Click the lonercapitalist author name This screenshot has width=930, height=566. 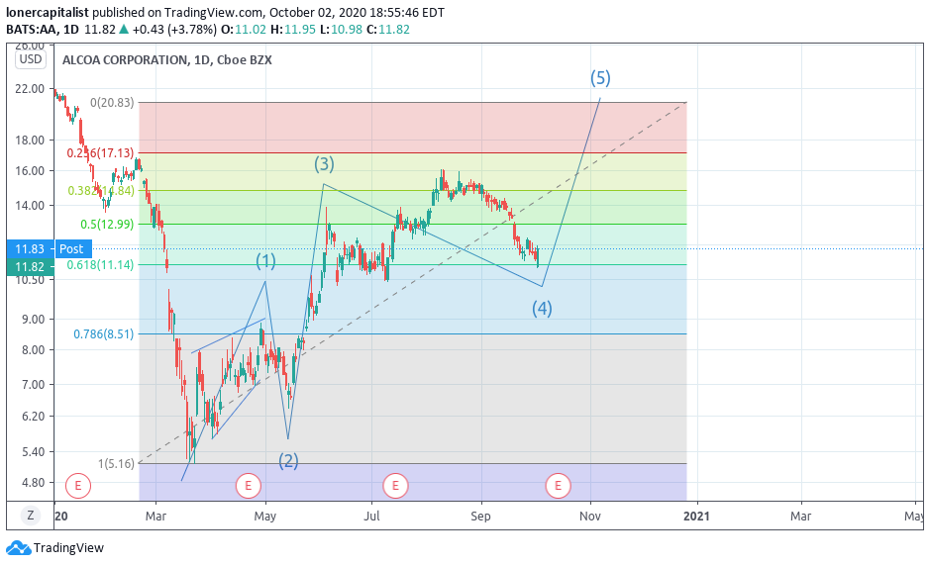[47, 12]
